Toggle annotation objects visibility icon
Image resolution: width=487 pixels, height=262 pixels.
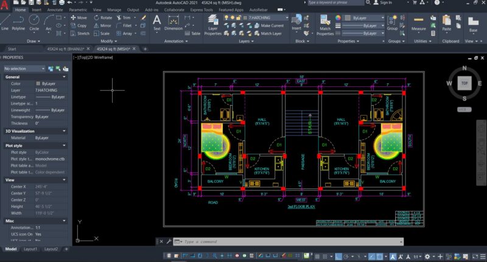[393, 257]
